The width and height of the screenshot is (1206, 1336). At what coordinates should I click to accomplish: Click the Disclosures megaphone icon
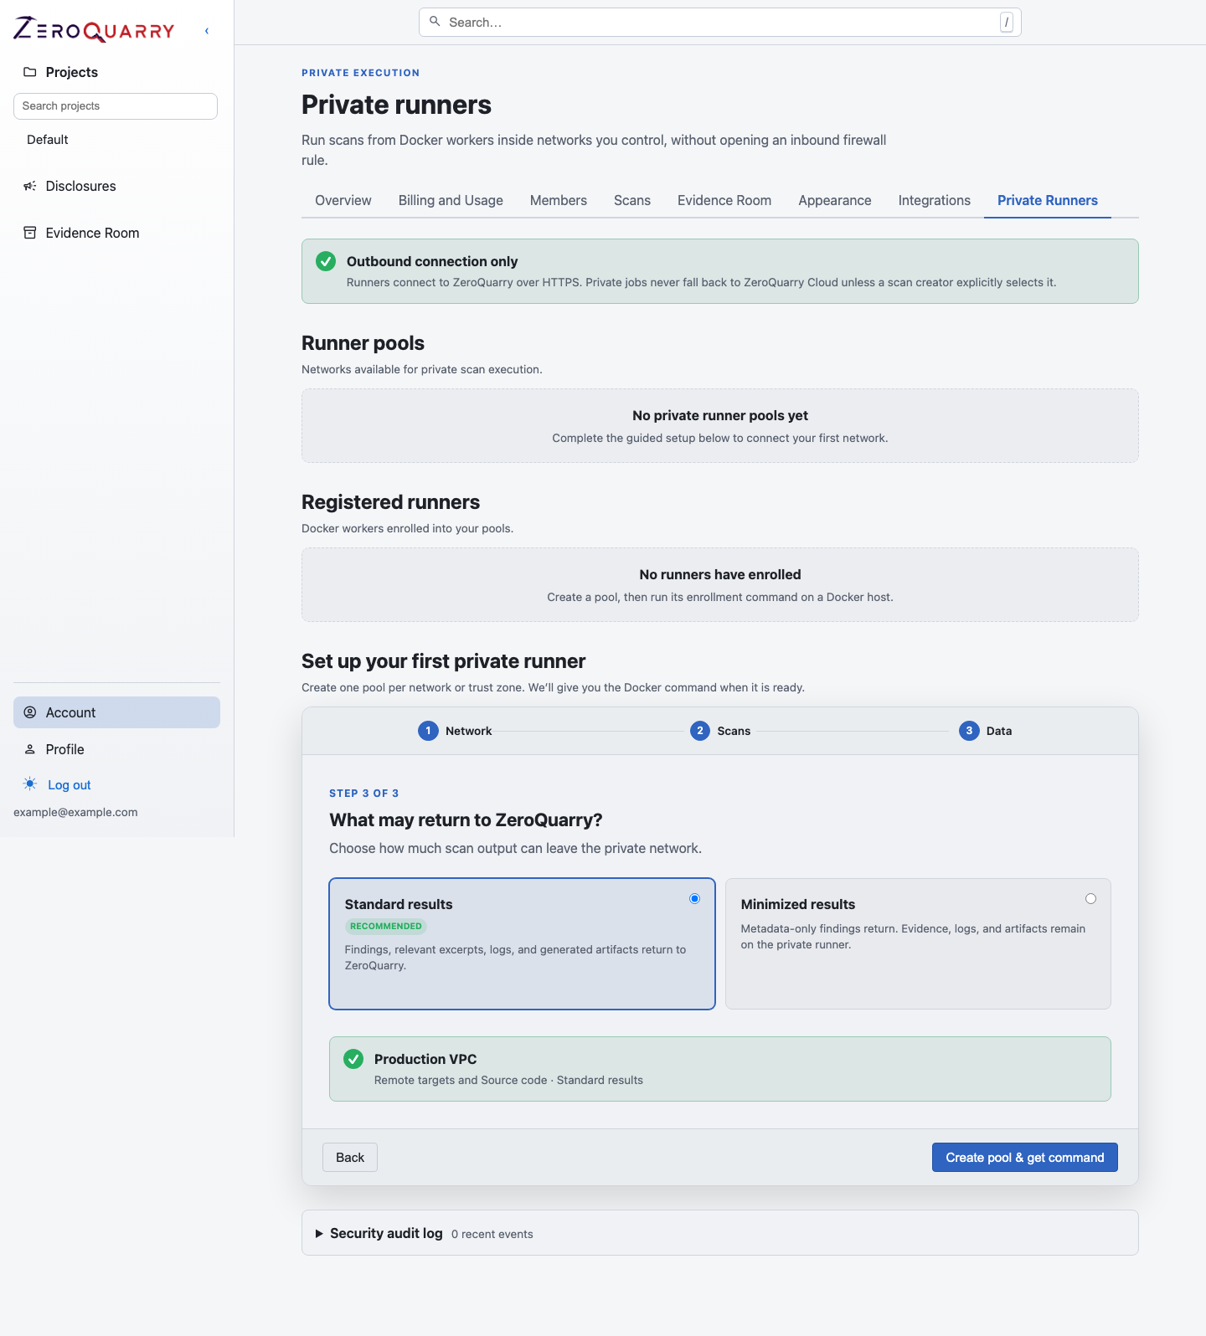[x=30, y=186]
